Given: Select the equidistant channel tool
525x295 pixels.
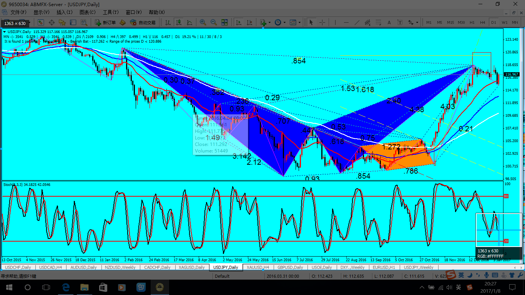Looking at the screenshot, I should coord(368,22).
